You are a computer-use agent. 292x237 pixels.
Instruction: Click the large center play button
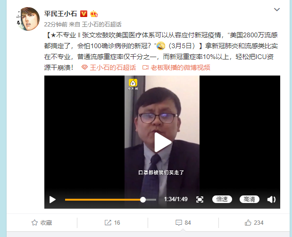pyautogui.click(x=163, y=142)
